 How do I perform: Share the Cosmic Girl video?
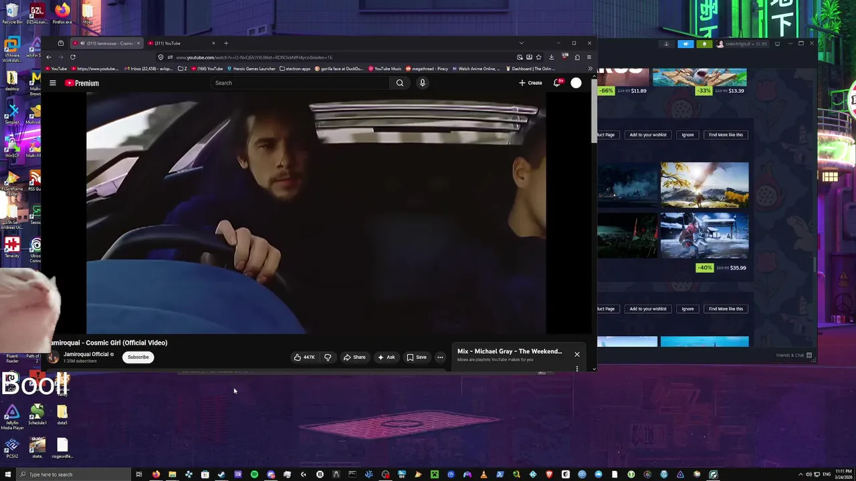pyautogui.click(x=354, y=357)
